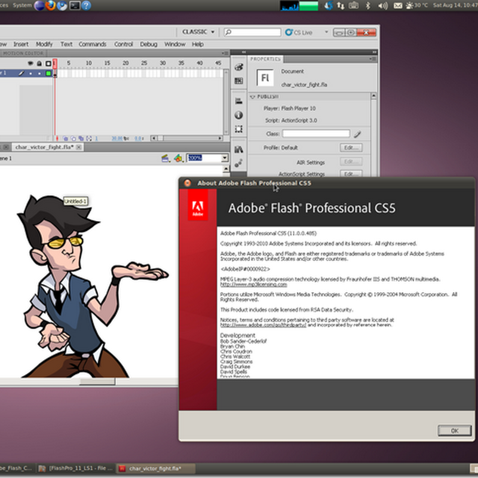Toggle the lock dot on the selected layer
Viewport: 478px width, 478px height.
[39, 73]
